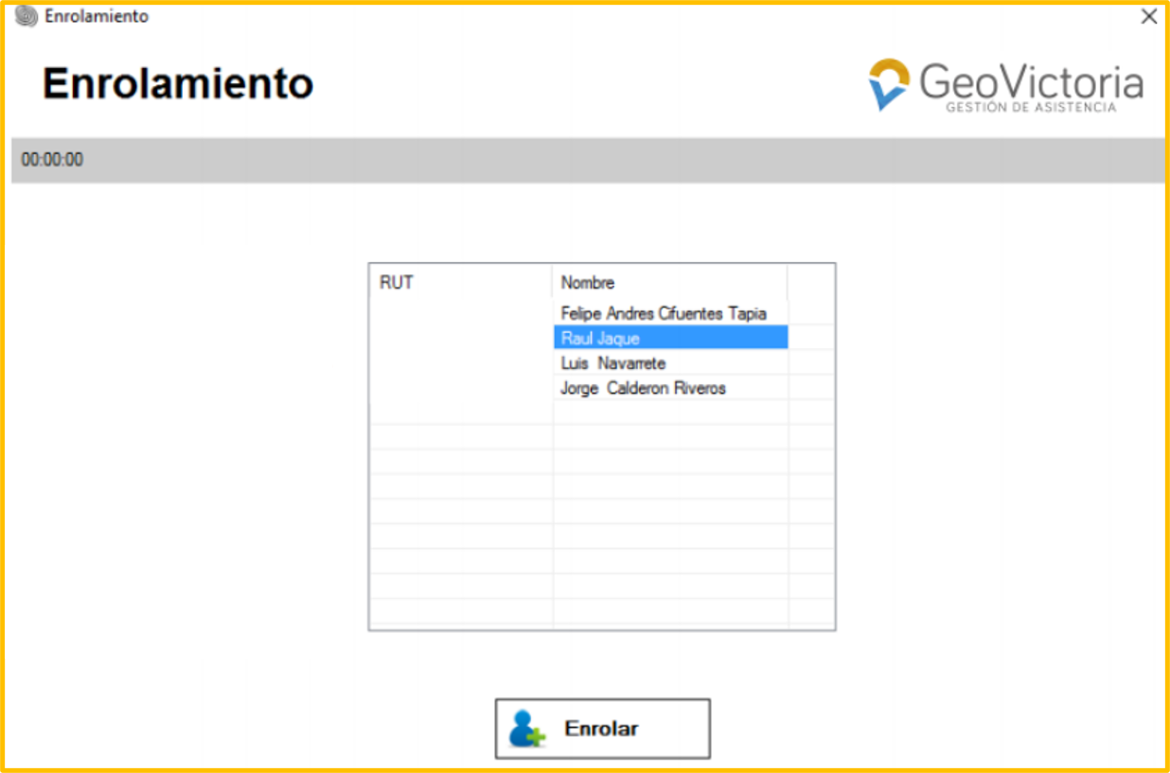Click the fingerprint icon in title bar
The width and height of the screenshot is (1170, 773).
[27, 16]
